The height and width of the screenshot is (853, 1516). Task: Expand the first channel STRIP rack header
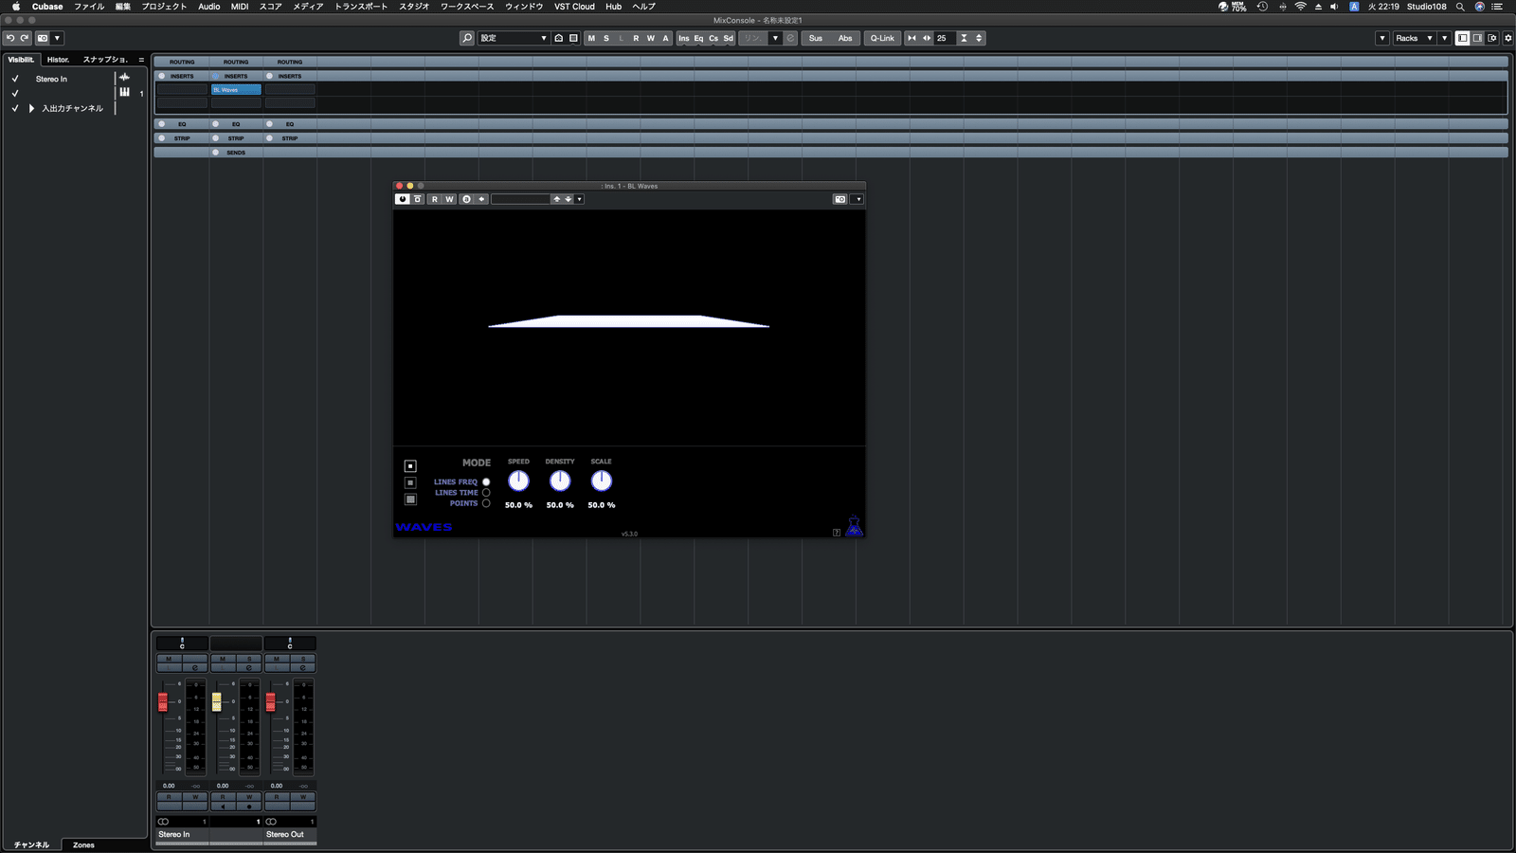click(x=182, y=138)
